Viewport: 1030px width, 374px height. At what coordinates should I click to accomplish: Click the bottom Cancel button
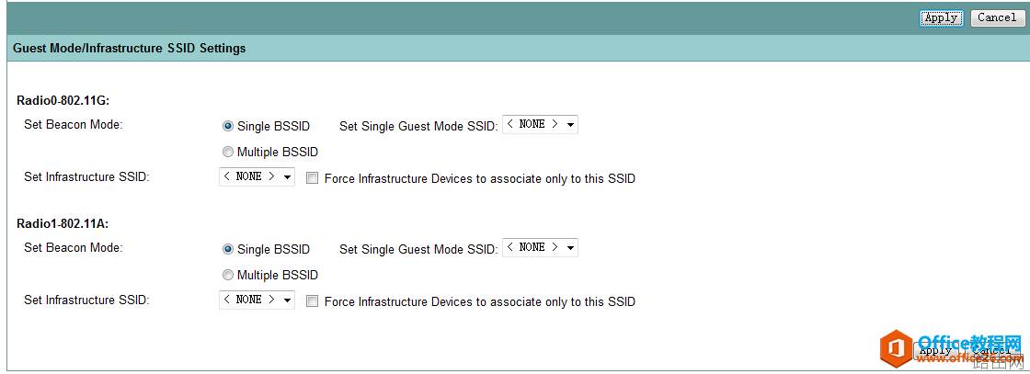point(991,351)
